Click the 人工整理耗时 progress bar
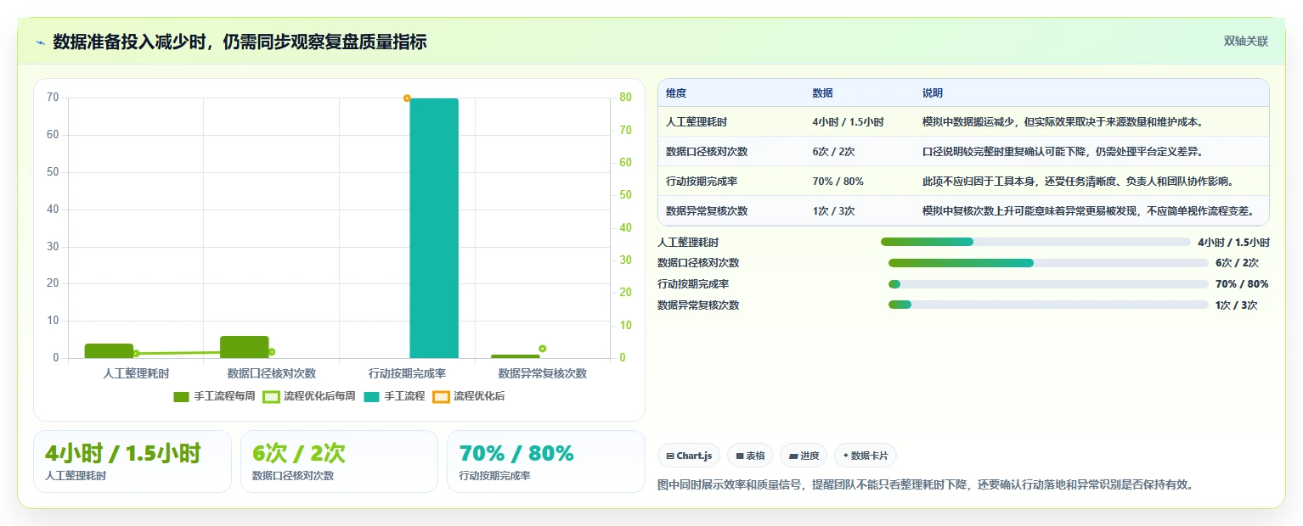1303x526 pixels. pyautogui.click(x=1035, y=242)
